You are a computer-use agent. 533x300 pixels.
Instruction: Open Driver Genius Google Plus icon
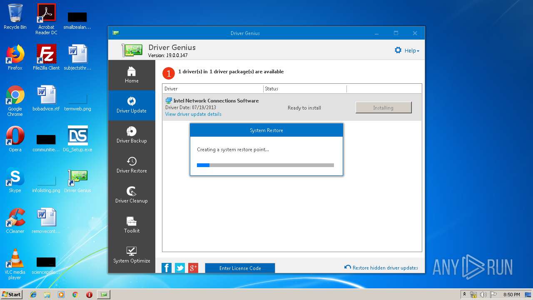coord(193,268)
